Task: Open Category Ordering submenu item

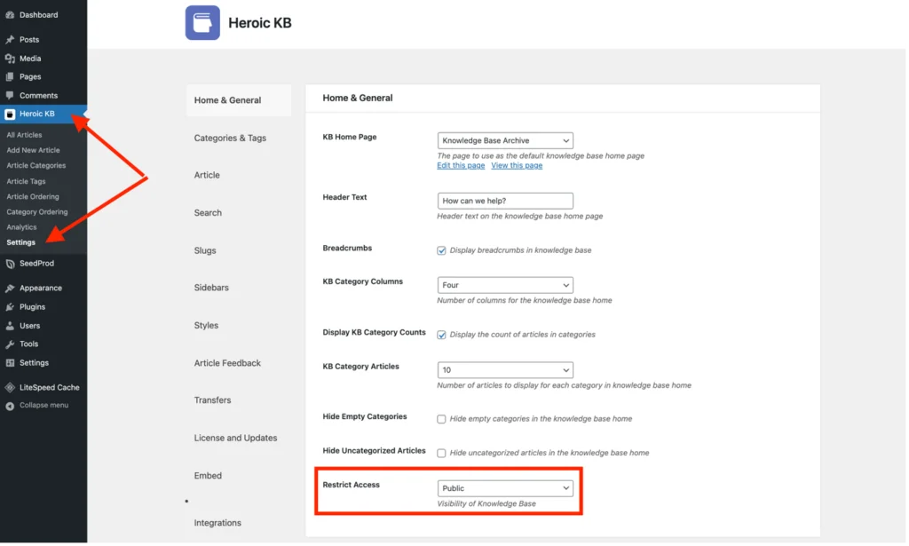Action: pos(37,213)
